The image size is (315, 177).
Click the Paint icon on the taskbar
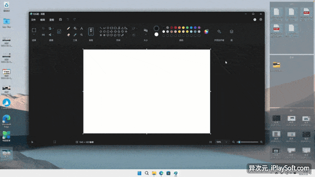pyautogui.click(x=176, y=173)
